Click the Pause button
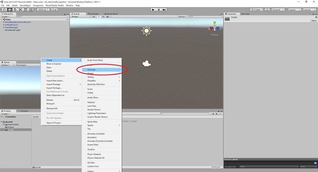This screenshot has width=318, height=172. coord(159,10)
